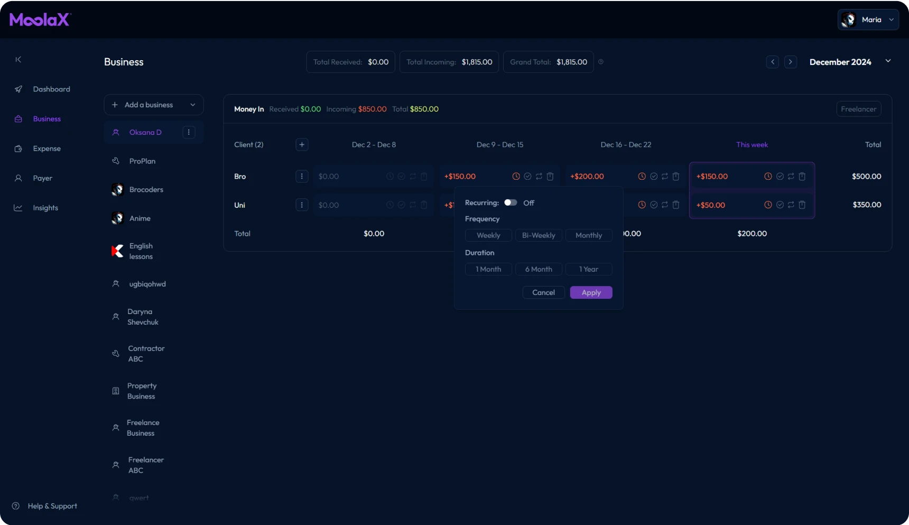909x525 pixels.
Task: Delete the Bro +$200.00 entry with trash icon
Action: [676, 177]
